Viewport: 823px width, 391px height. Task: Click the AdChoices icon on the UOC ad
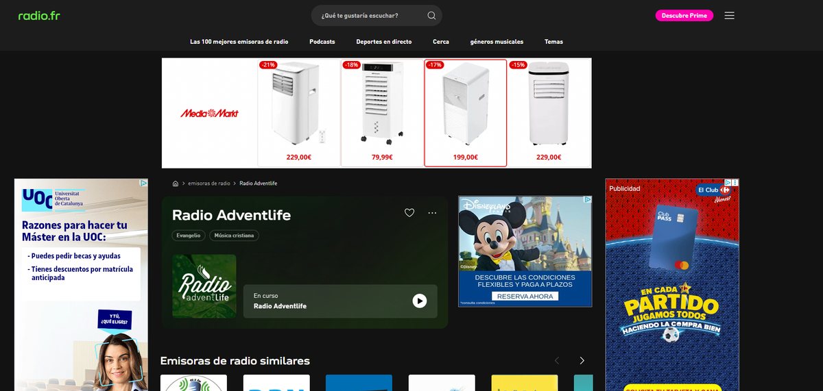[143, 183]
